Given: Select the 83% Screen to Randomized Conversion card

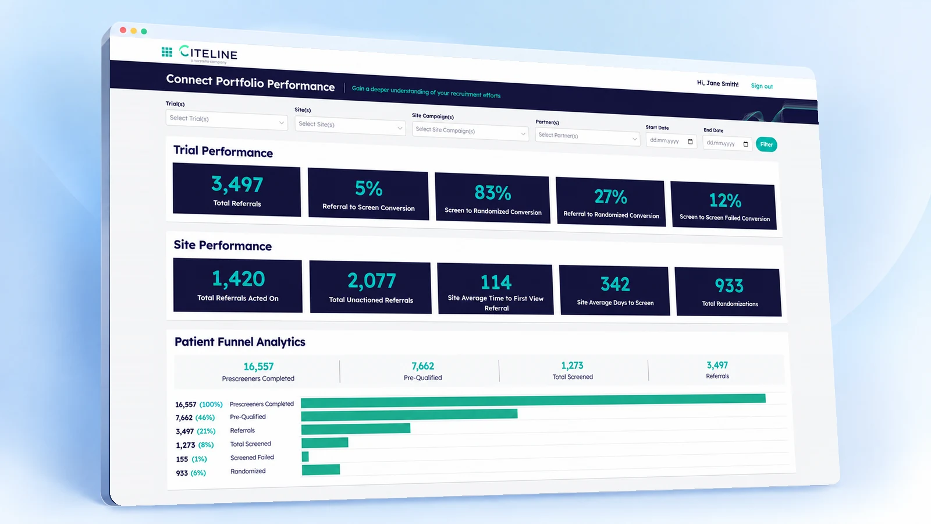Looking at the screenshot, I should 492,198.
